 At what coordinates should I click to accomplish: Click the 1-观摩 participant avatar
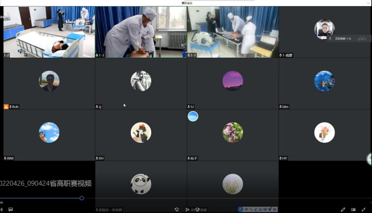[324, 29]
